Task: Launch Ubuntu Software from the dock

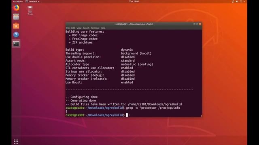Action: [16, 26]
